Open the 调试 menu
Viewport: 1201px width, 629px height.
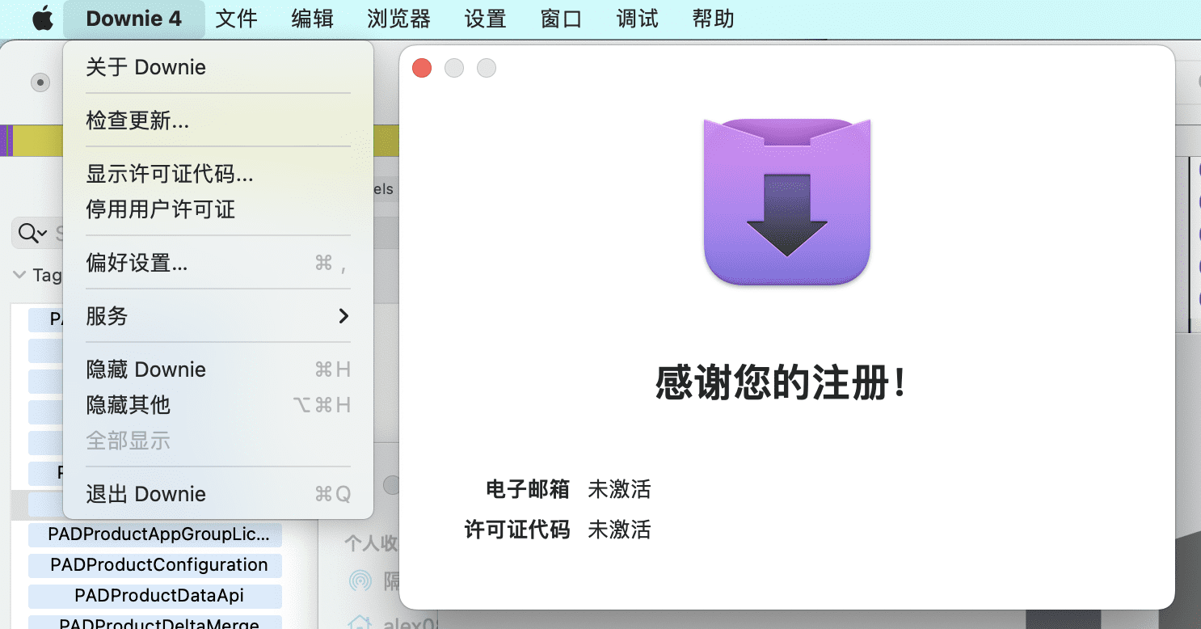point(637,19)
